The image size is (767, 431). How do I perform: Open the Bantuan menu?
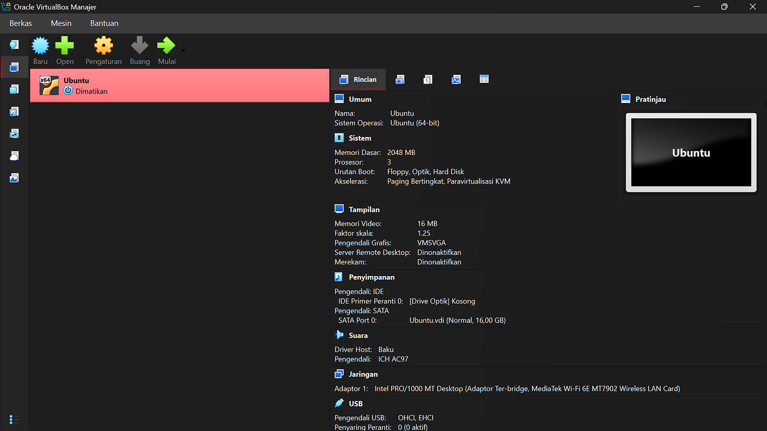coord(104,23)
